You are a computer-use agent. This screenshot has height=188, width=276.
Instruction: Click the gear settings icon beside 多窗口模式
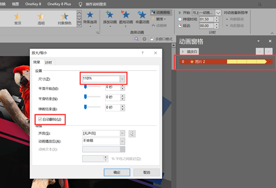(x=144, y=39)
